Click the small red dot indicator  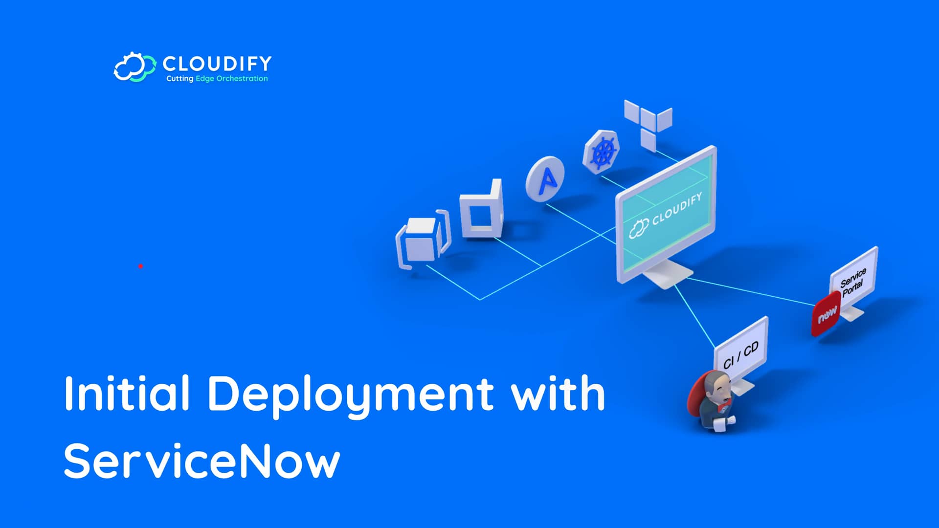tap(140, 266)
